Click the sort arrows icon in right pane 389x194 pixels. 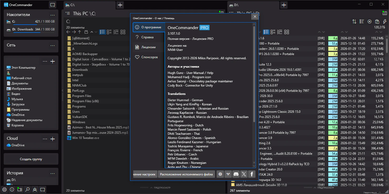[354, 21]
